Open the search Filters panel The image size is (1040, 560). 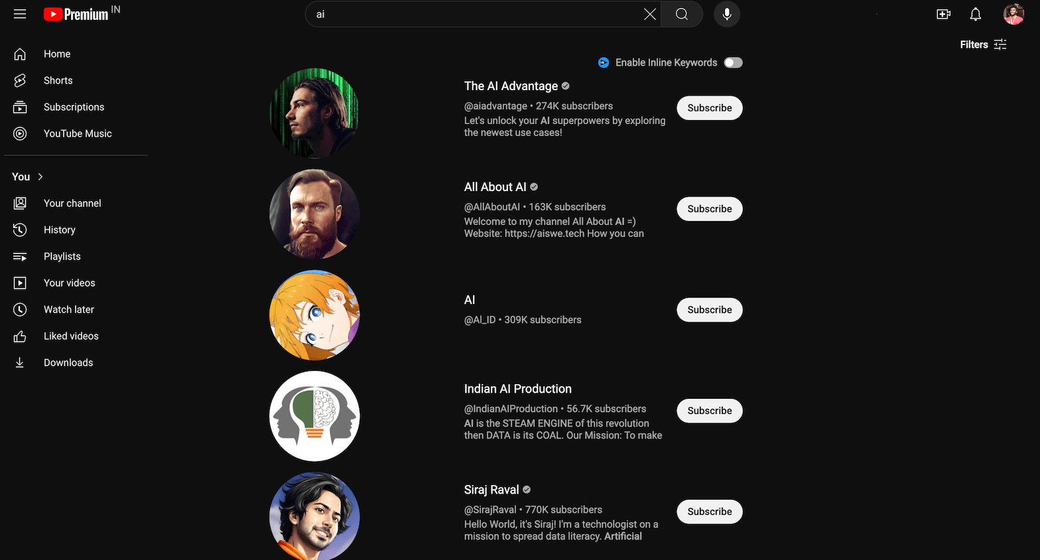983,44
